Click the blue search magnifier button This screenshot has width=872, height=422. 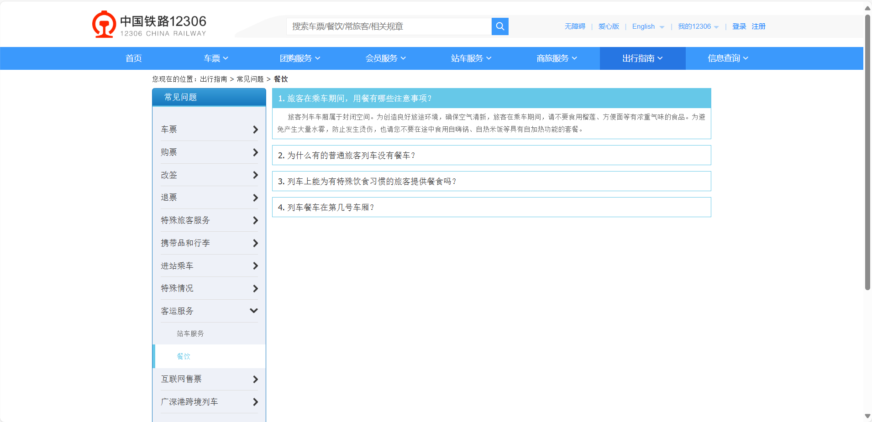point(500,26)
